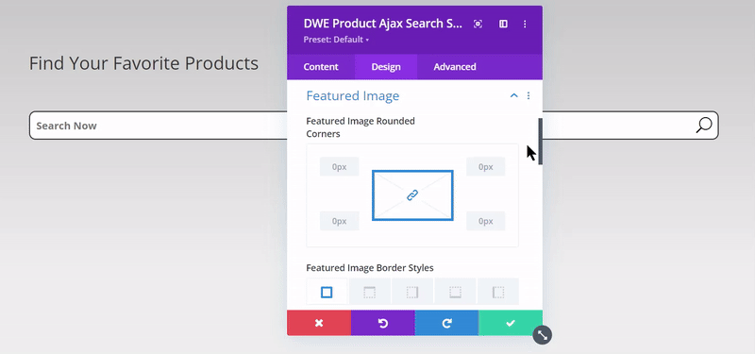The height and width of the screenshot is (354, 755).
Task: Click the Featured Image section heading
Action: [x=352, y=96]
